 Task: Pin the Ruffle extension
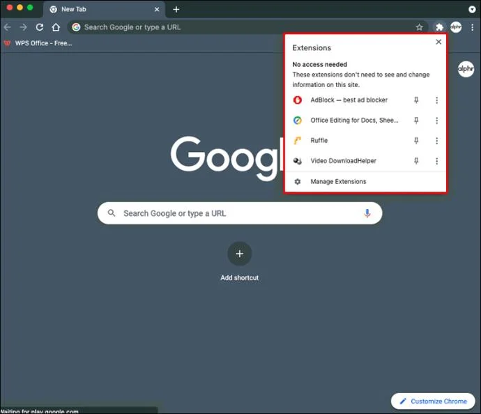point(416,141)
